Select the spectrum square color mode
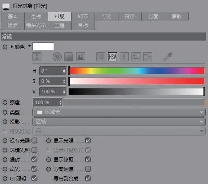Viewport: 208px width, 184px height. (x=69, y=57)
